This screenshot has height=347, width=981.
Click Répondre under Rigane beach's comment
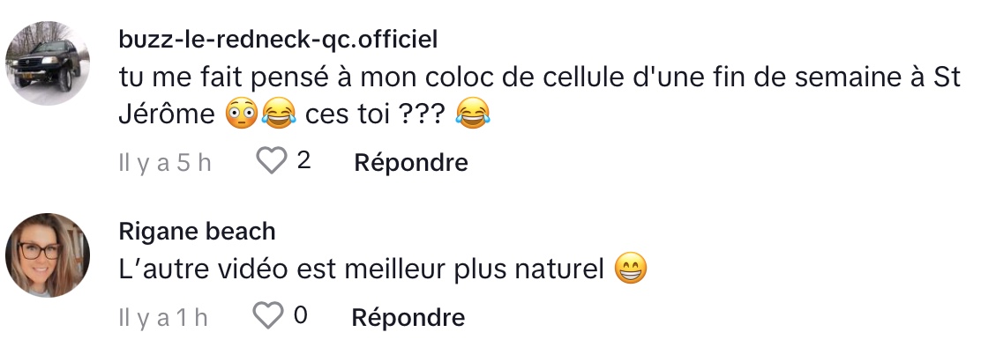click(x=408, y=317)
